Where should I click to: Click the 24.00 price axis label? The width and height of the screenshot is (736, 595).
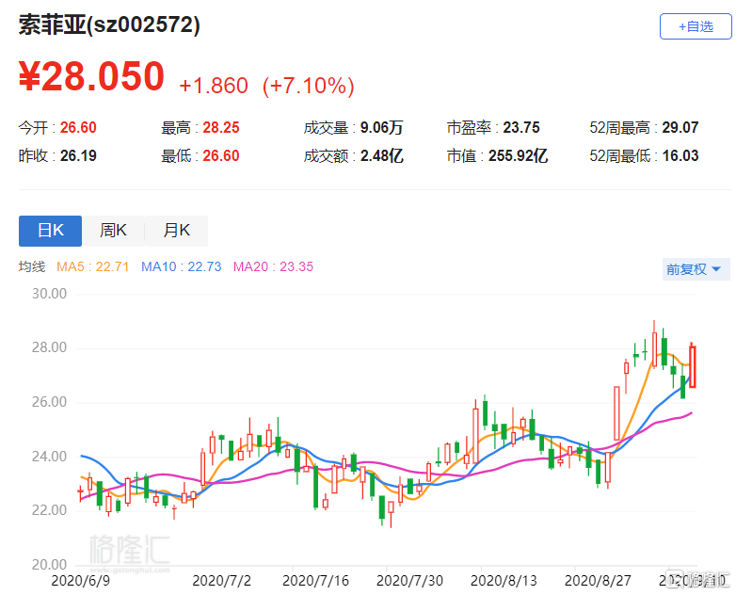(x=49, y=457)
